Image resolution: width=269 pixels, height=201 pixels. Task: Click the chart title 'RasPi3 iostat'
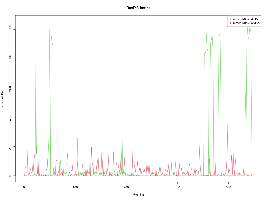(x=138, y=8)
